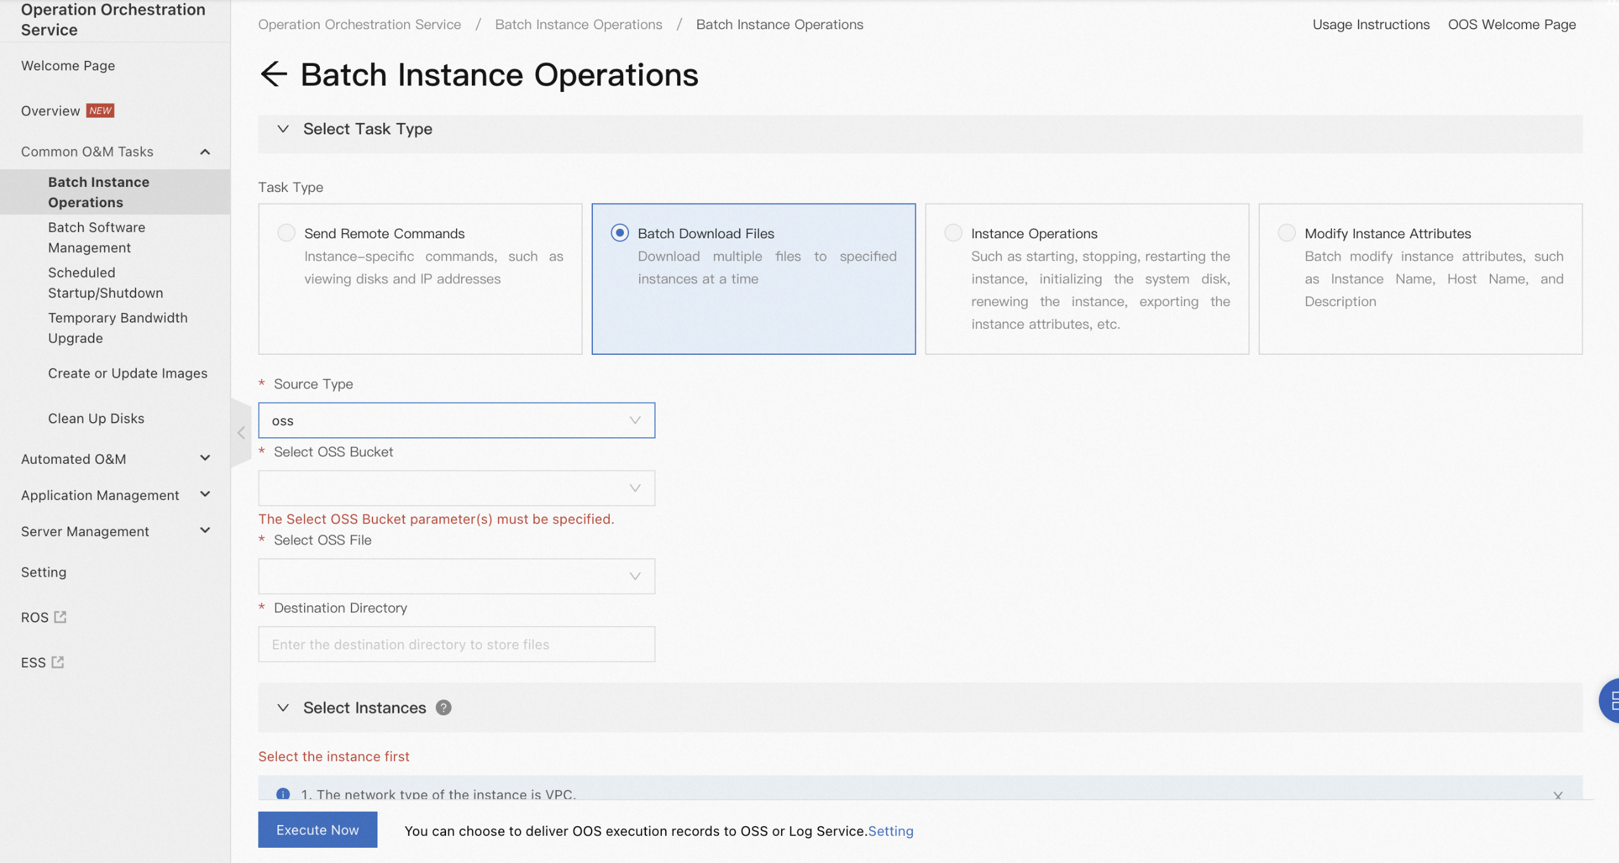1619x863 pixels.
Task: Click the Operation Orchestration Service sidebar title
Action: (x=113, y=20)
